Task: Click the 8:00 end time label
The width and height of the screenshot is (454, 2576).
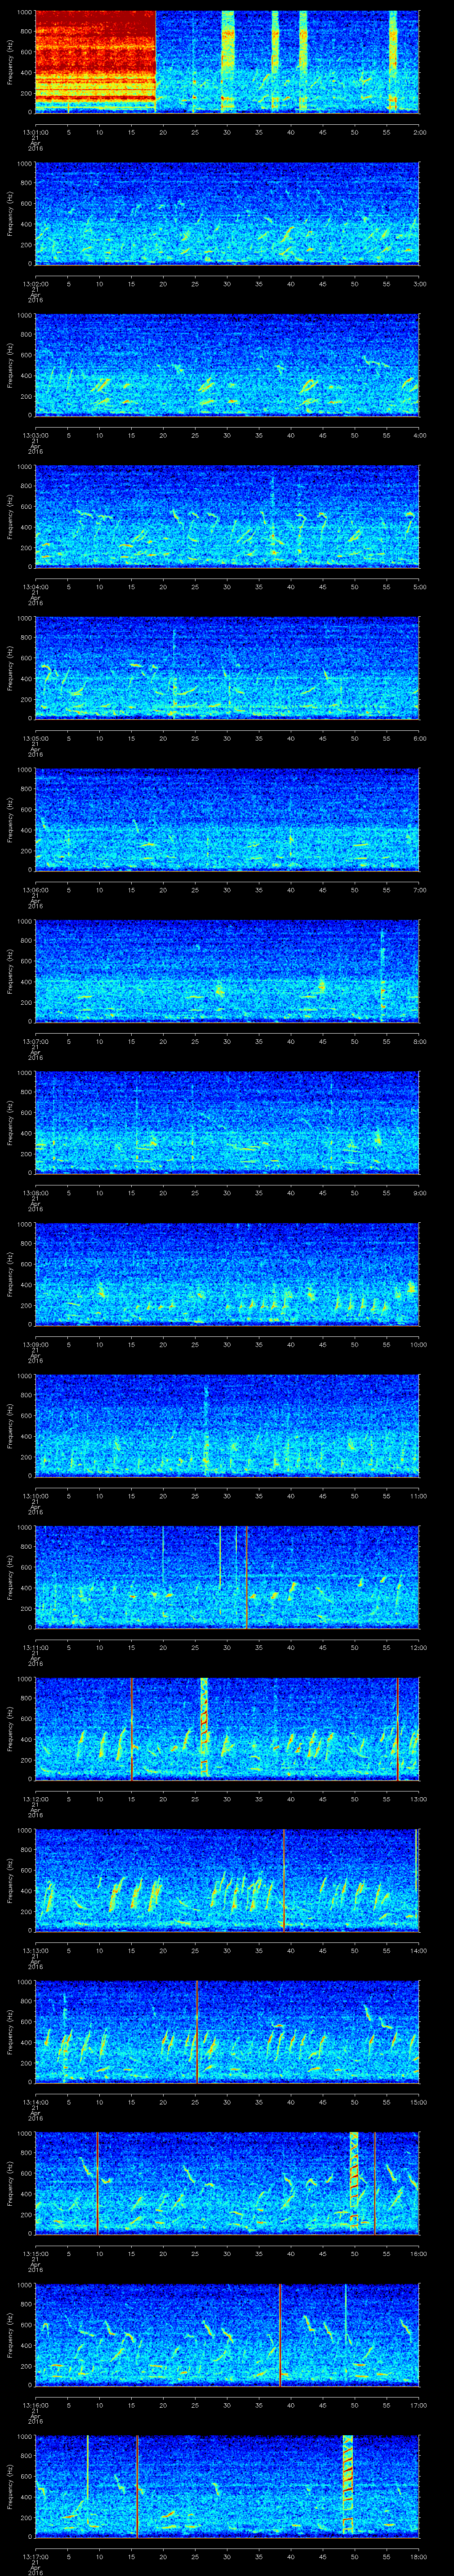Action: (419, 1041)
